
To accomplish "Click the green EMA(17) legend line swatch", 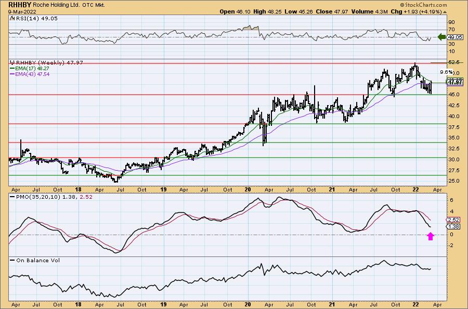I will (x=12, y=68).
